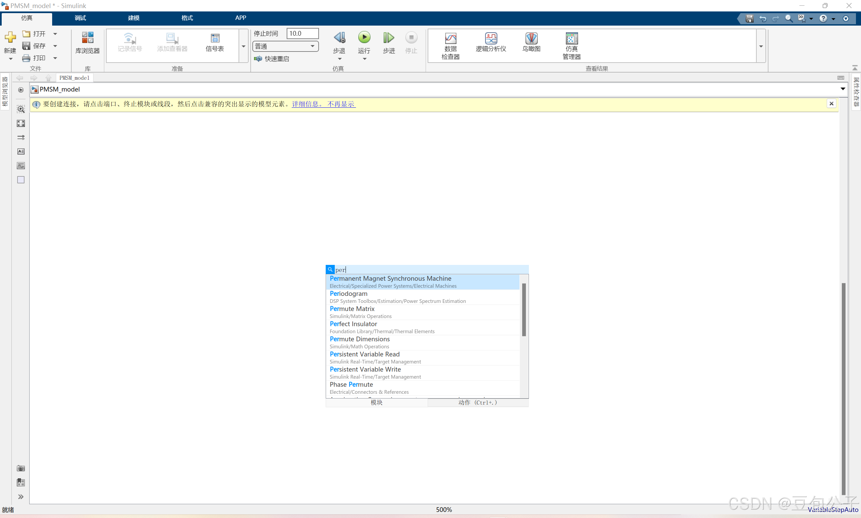The image size is (861, 518).
Task: Click the search results scrollbar thumb
Action: [524, 309]
